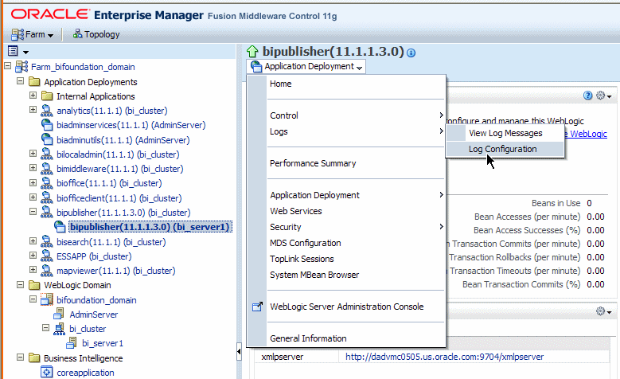Screen dimensions: 620x379
Task: Click the navigation pane collapse arrow
Action: click(239, 351)
